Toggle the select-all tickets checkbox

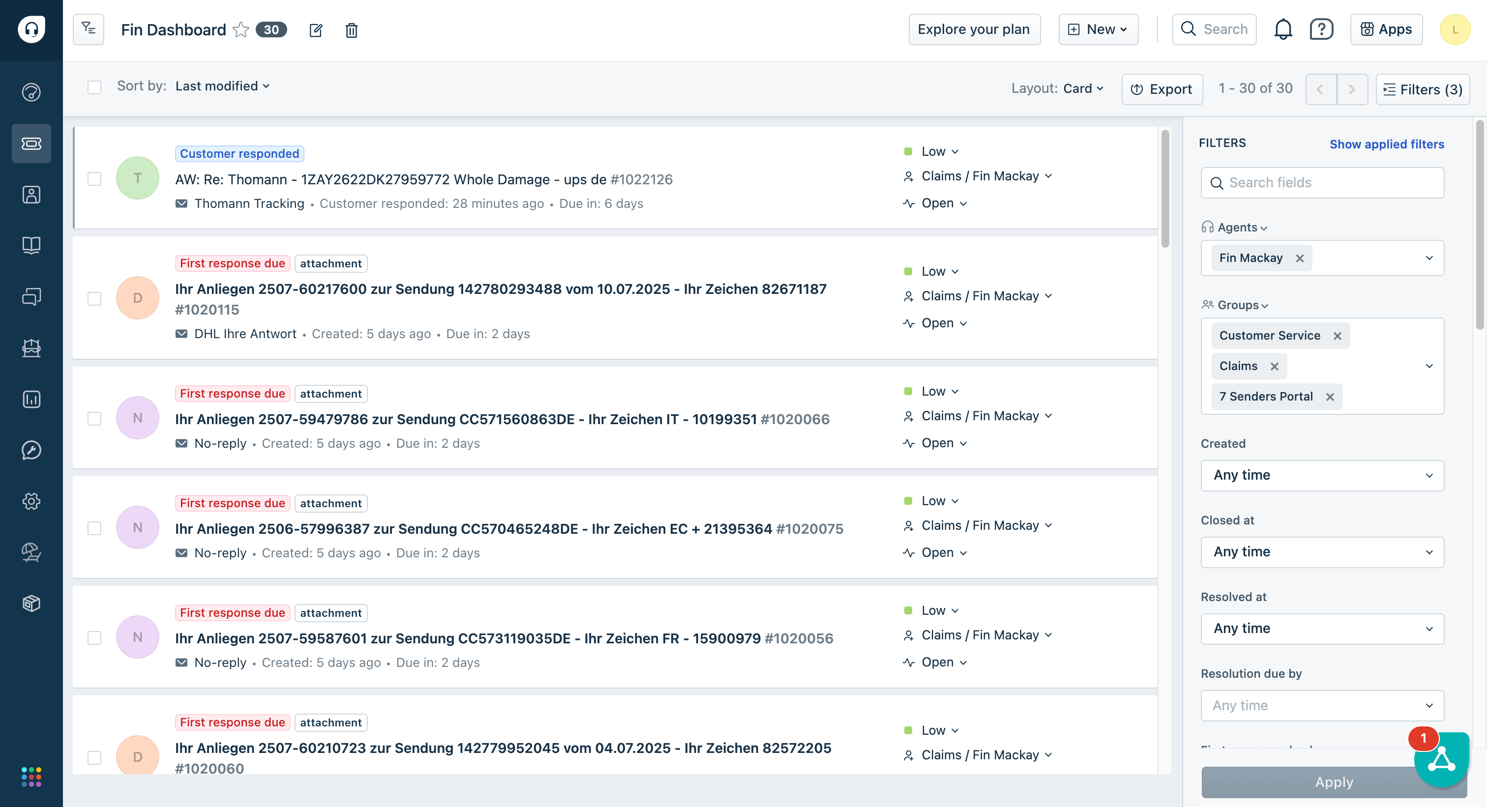(94, 87)
